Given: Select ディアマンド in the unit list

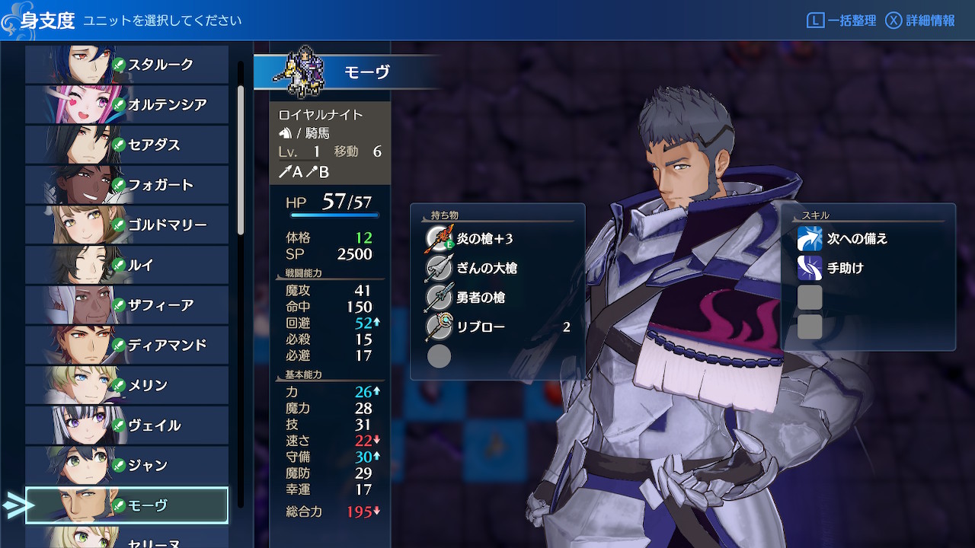Looking at the screenshot, I should coord(126,345).
